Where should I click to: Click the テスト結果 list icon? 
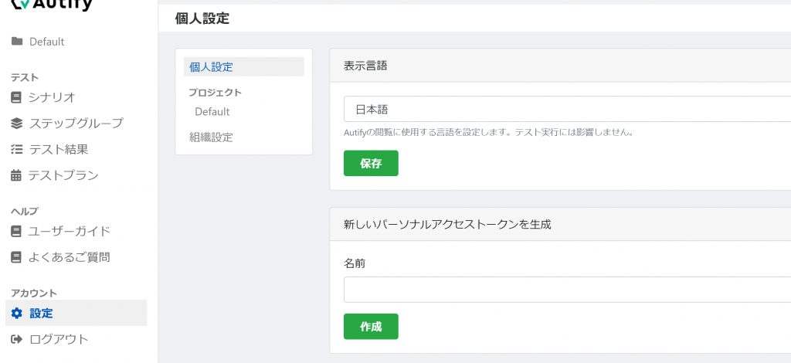[17, 149]
